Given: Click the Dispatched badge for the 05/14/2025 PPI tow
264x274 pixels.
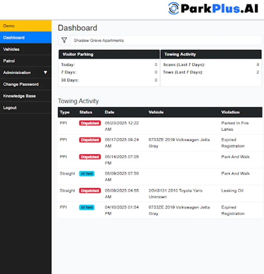Looking at the screenshot, I should click(x=90, y=157).
